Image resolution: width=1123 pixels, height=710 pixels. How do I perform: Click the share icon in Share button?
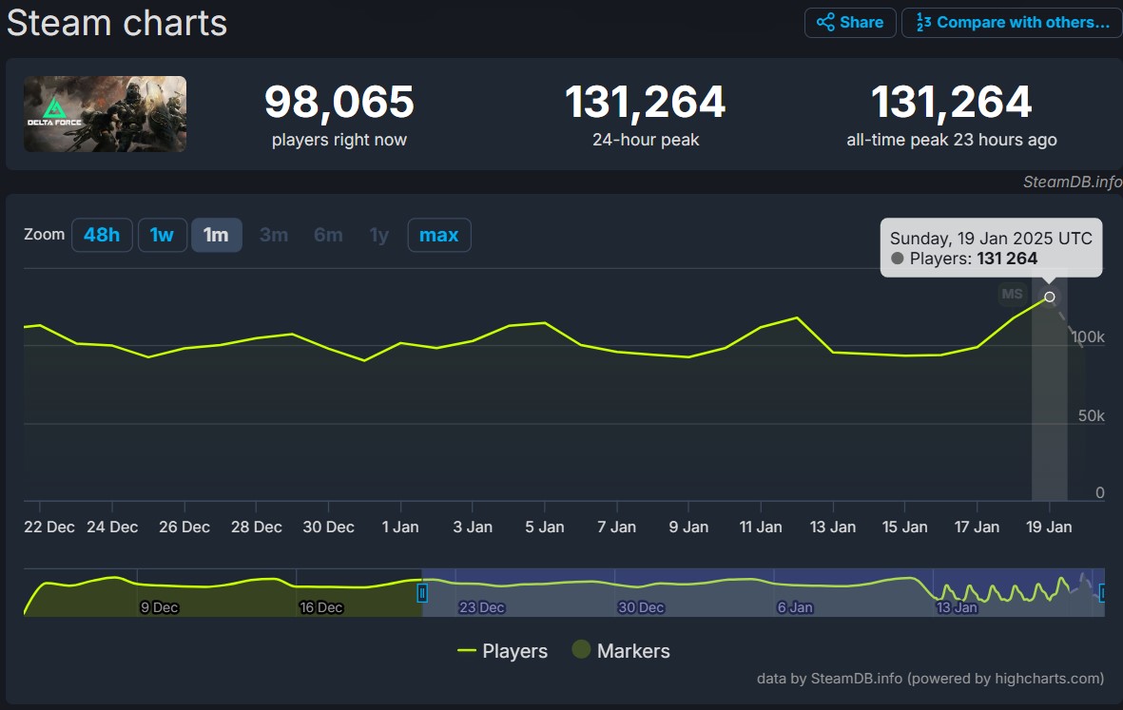(825, 22)
